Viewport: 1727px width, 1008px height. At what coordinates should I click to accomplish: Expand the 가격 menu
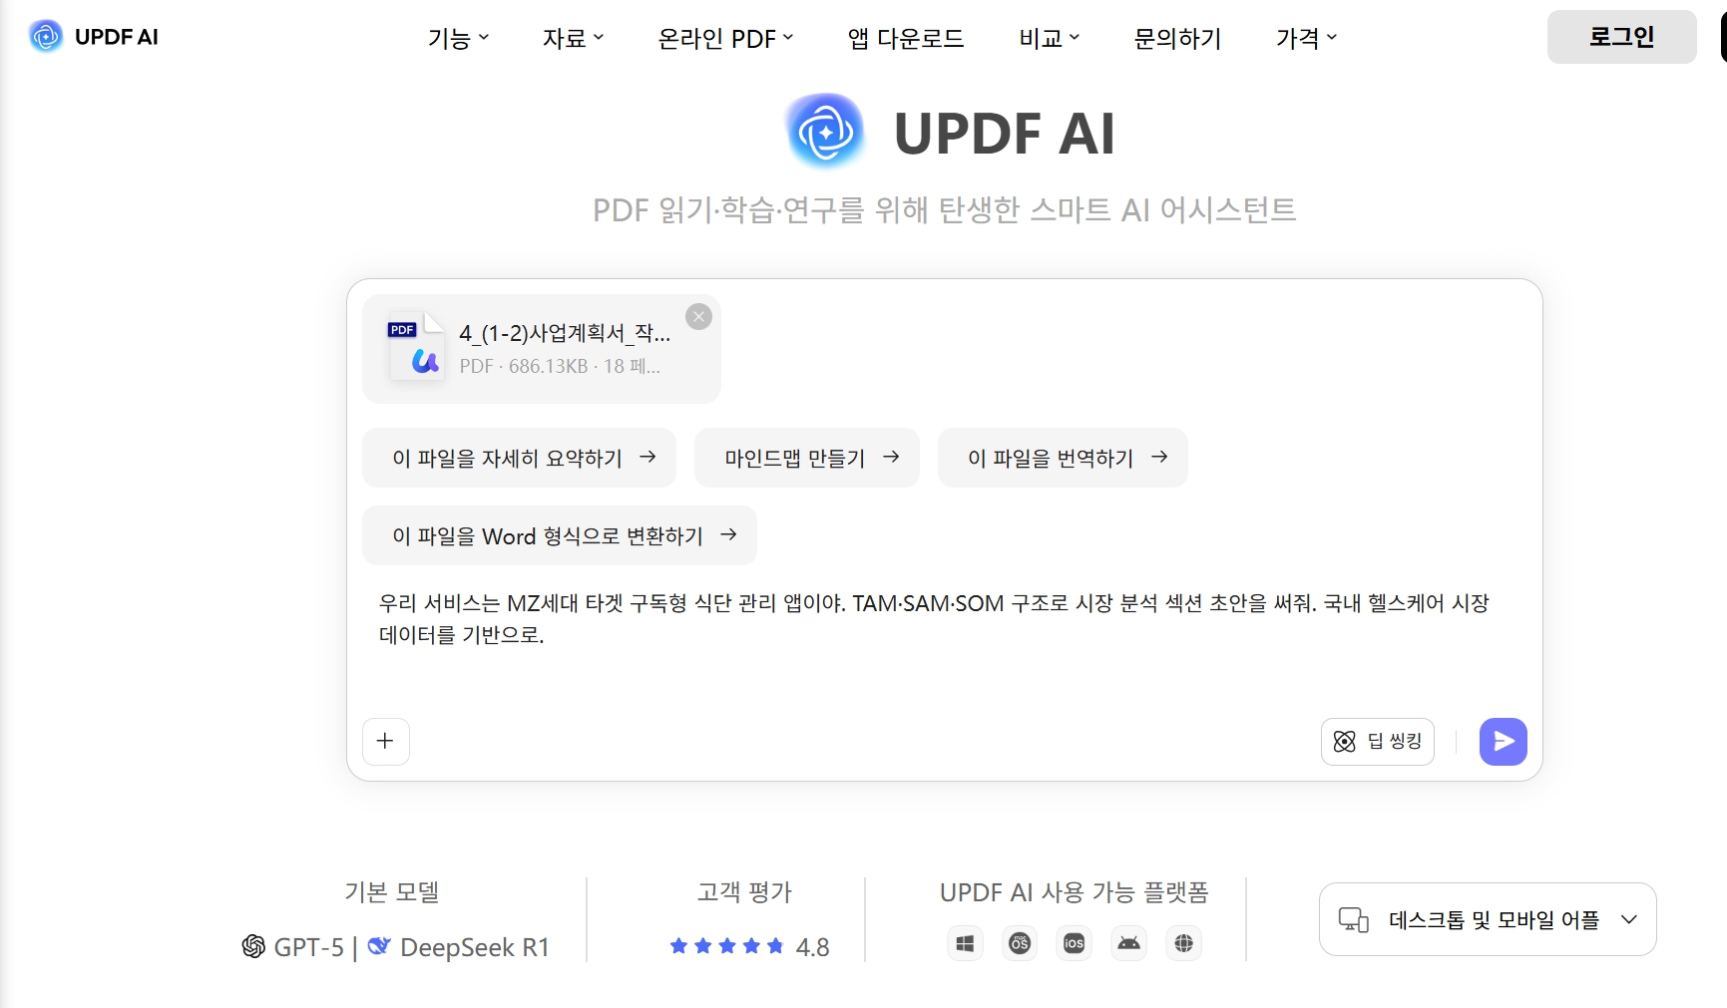pyautogui.click(x=1306, y=38)
